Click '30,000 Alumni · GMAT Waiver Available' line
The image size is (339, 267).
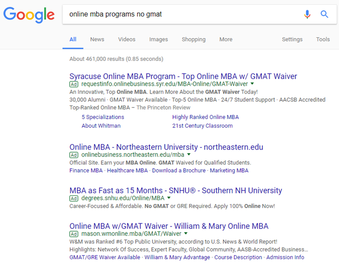point(198,100)
